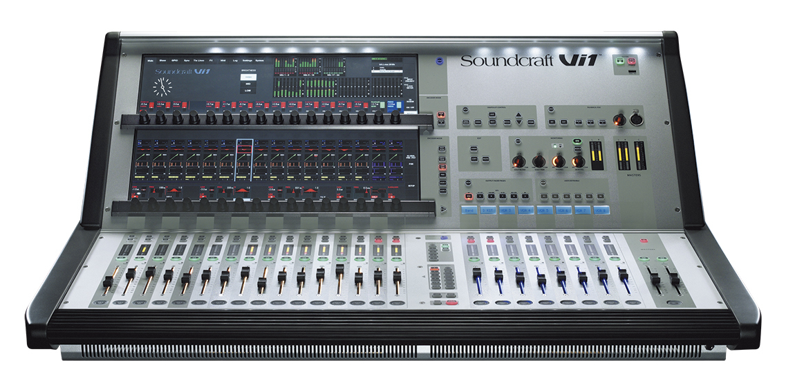
Task: Open the FX tab on the touchscreen
Action: pos(209,61)
